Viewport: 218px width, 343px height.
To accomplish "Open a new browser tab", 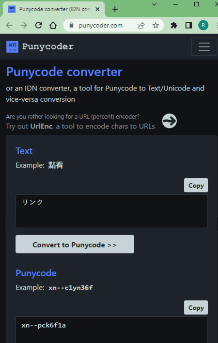I will [x=115, y=9].
